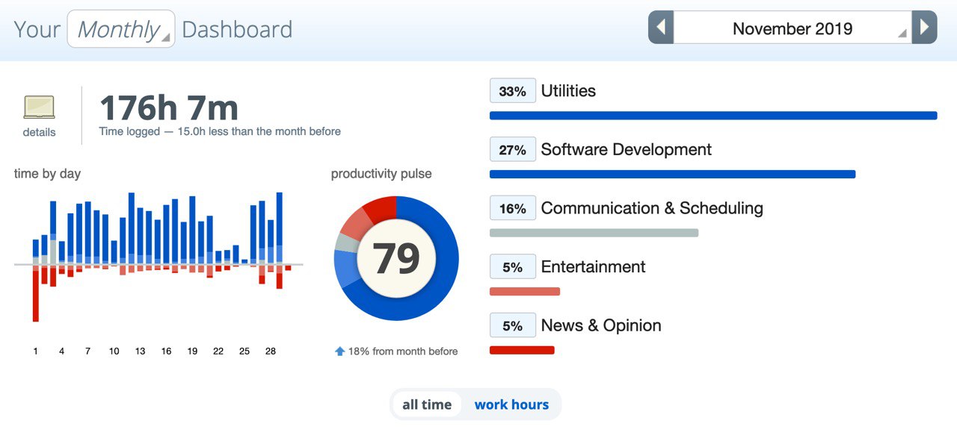Open Communication & Scheduling category
Screen dimensions: 957x435
click(651, 208)
